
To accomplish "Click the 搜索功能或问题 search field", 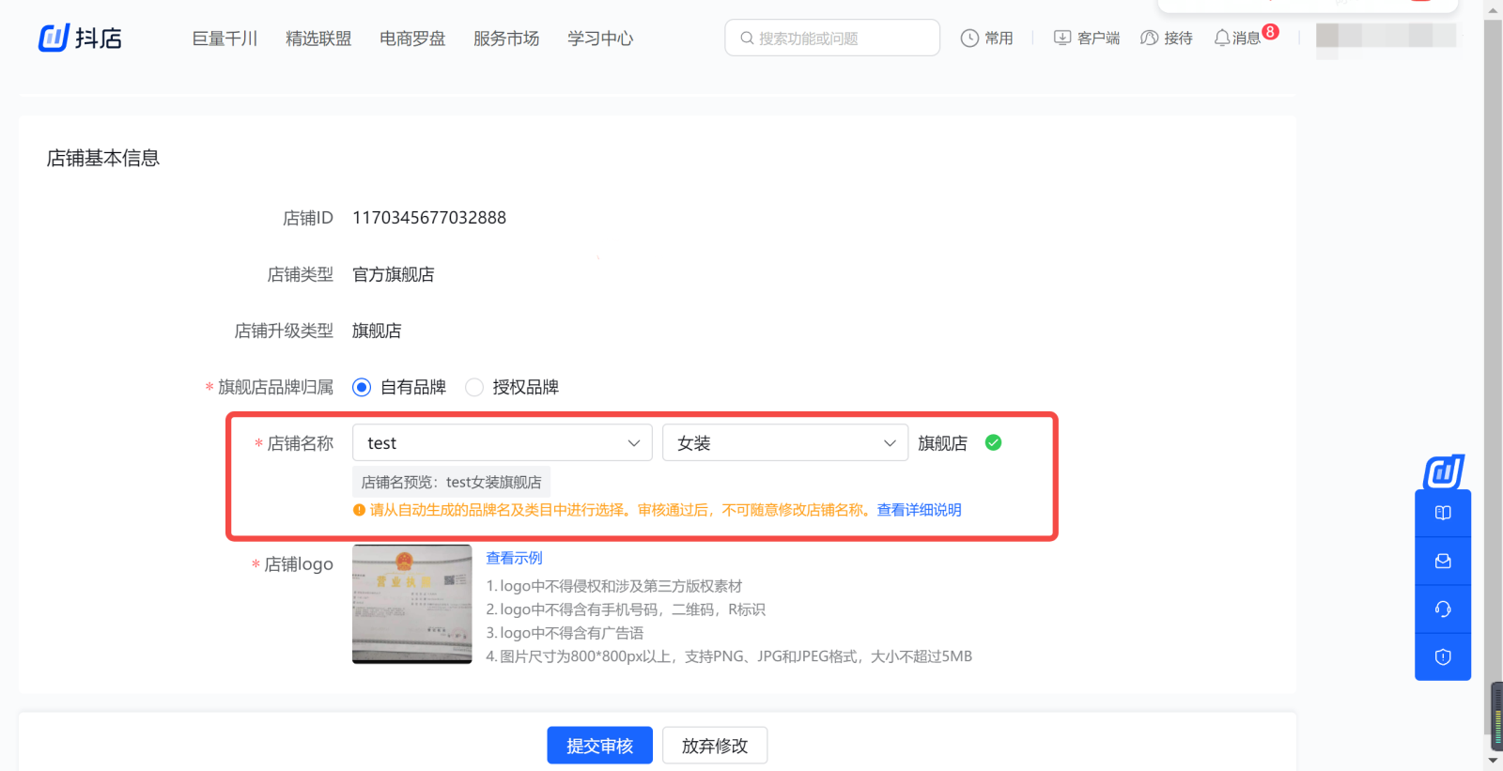I will click(x=832, y=39).
